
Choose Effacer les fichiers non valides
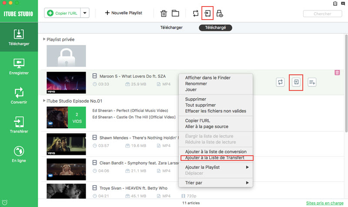pos(216,111)
